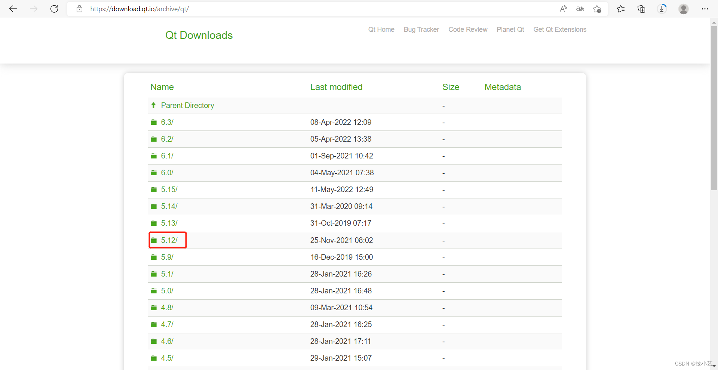This screenshot has height=370, width=718.
Task: Open the Downloads icon in toolbar
Action: [x=662, y=9]
